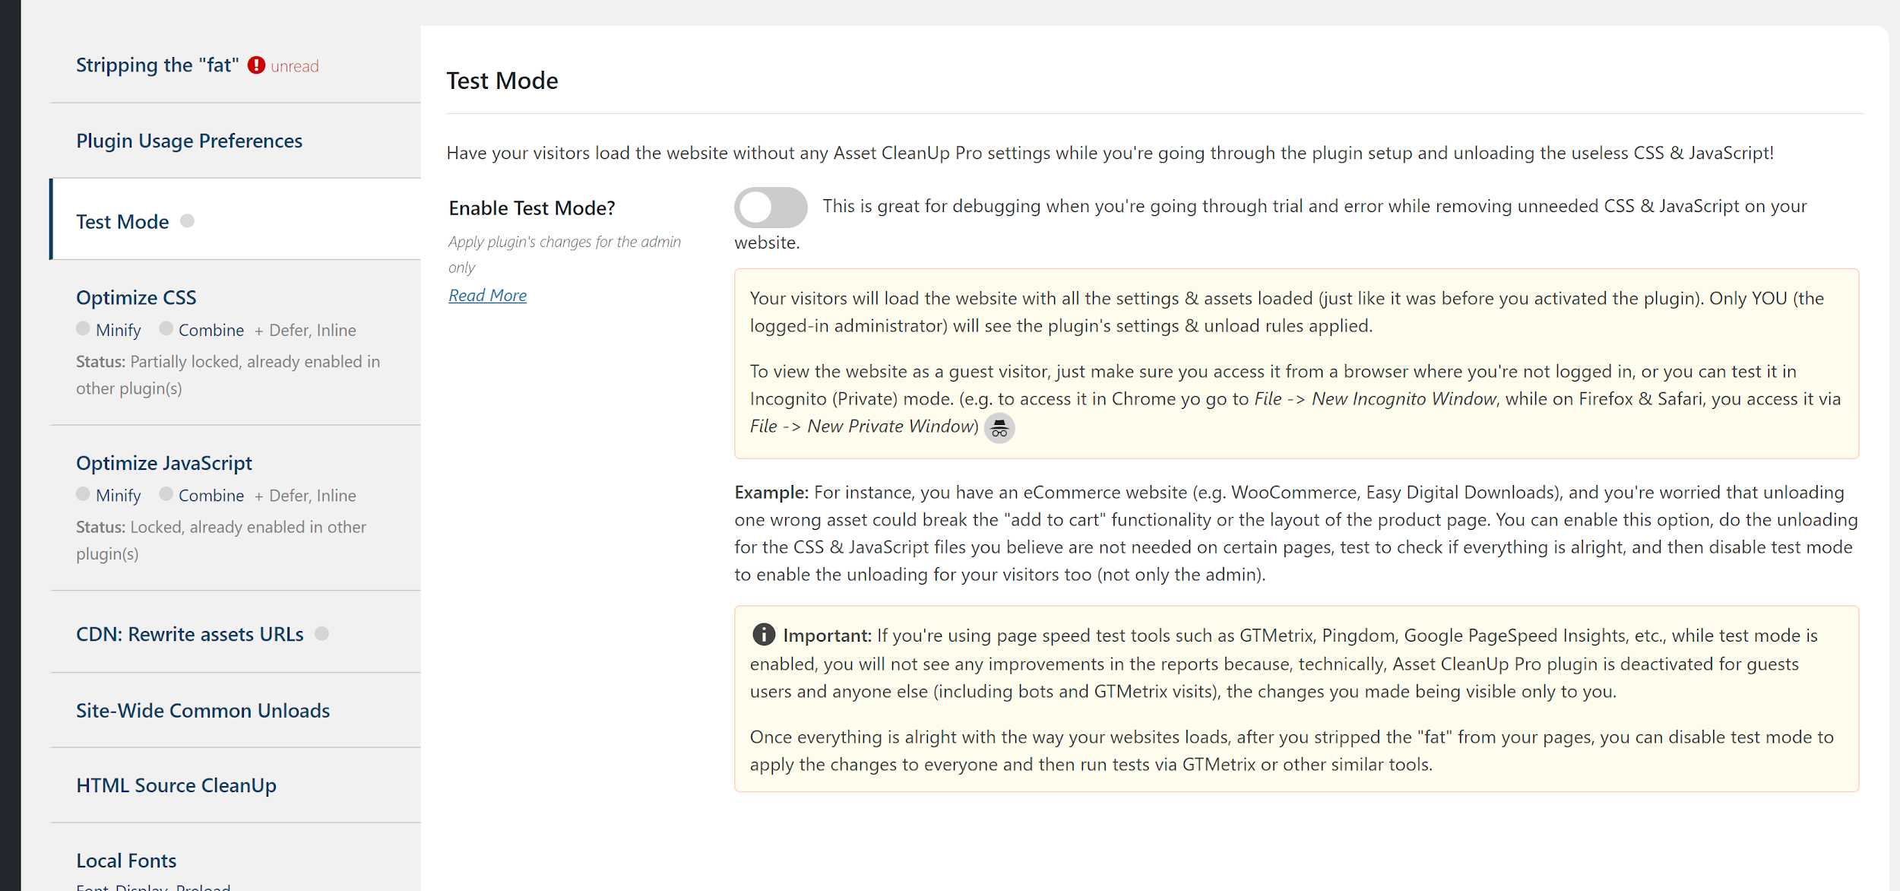Click the Test Mode status dot
The height and width of the screenshot is (891, 1900).
pos(188,221)
